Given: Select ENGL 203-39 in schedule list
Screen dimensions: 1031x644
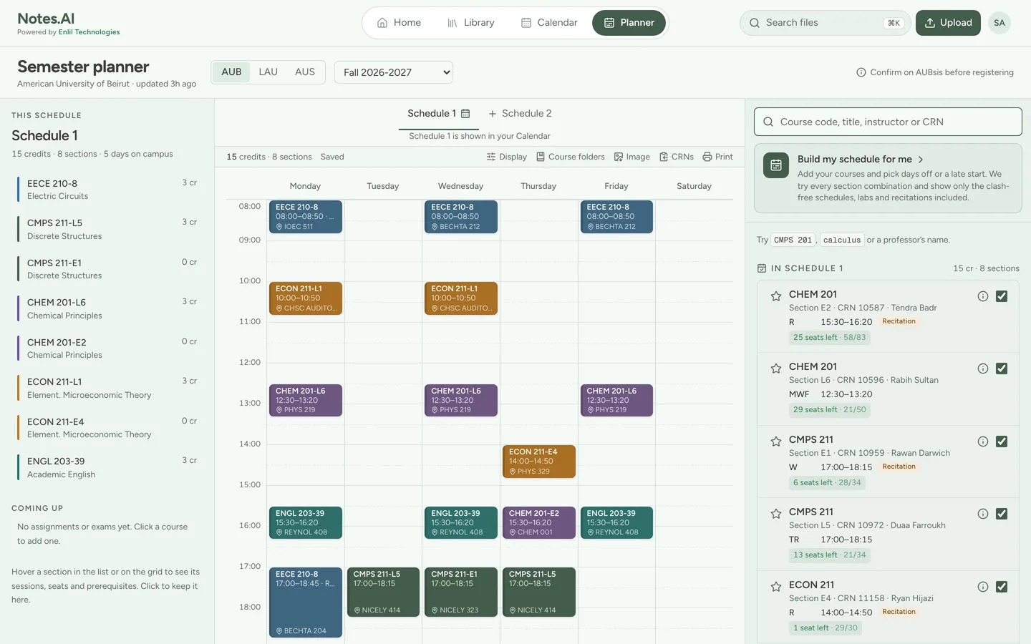Looking at the screenshot, I should pos(107,467).
